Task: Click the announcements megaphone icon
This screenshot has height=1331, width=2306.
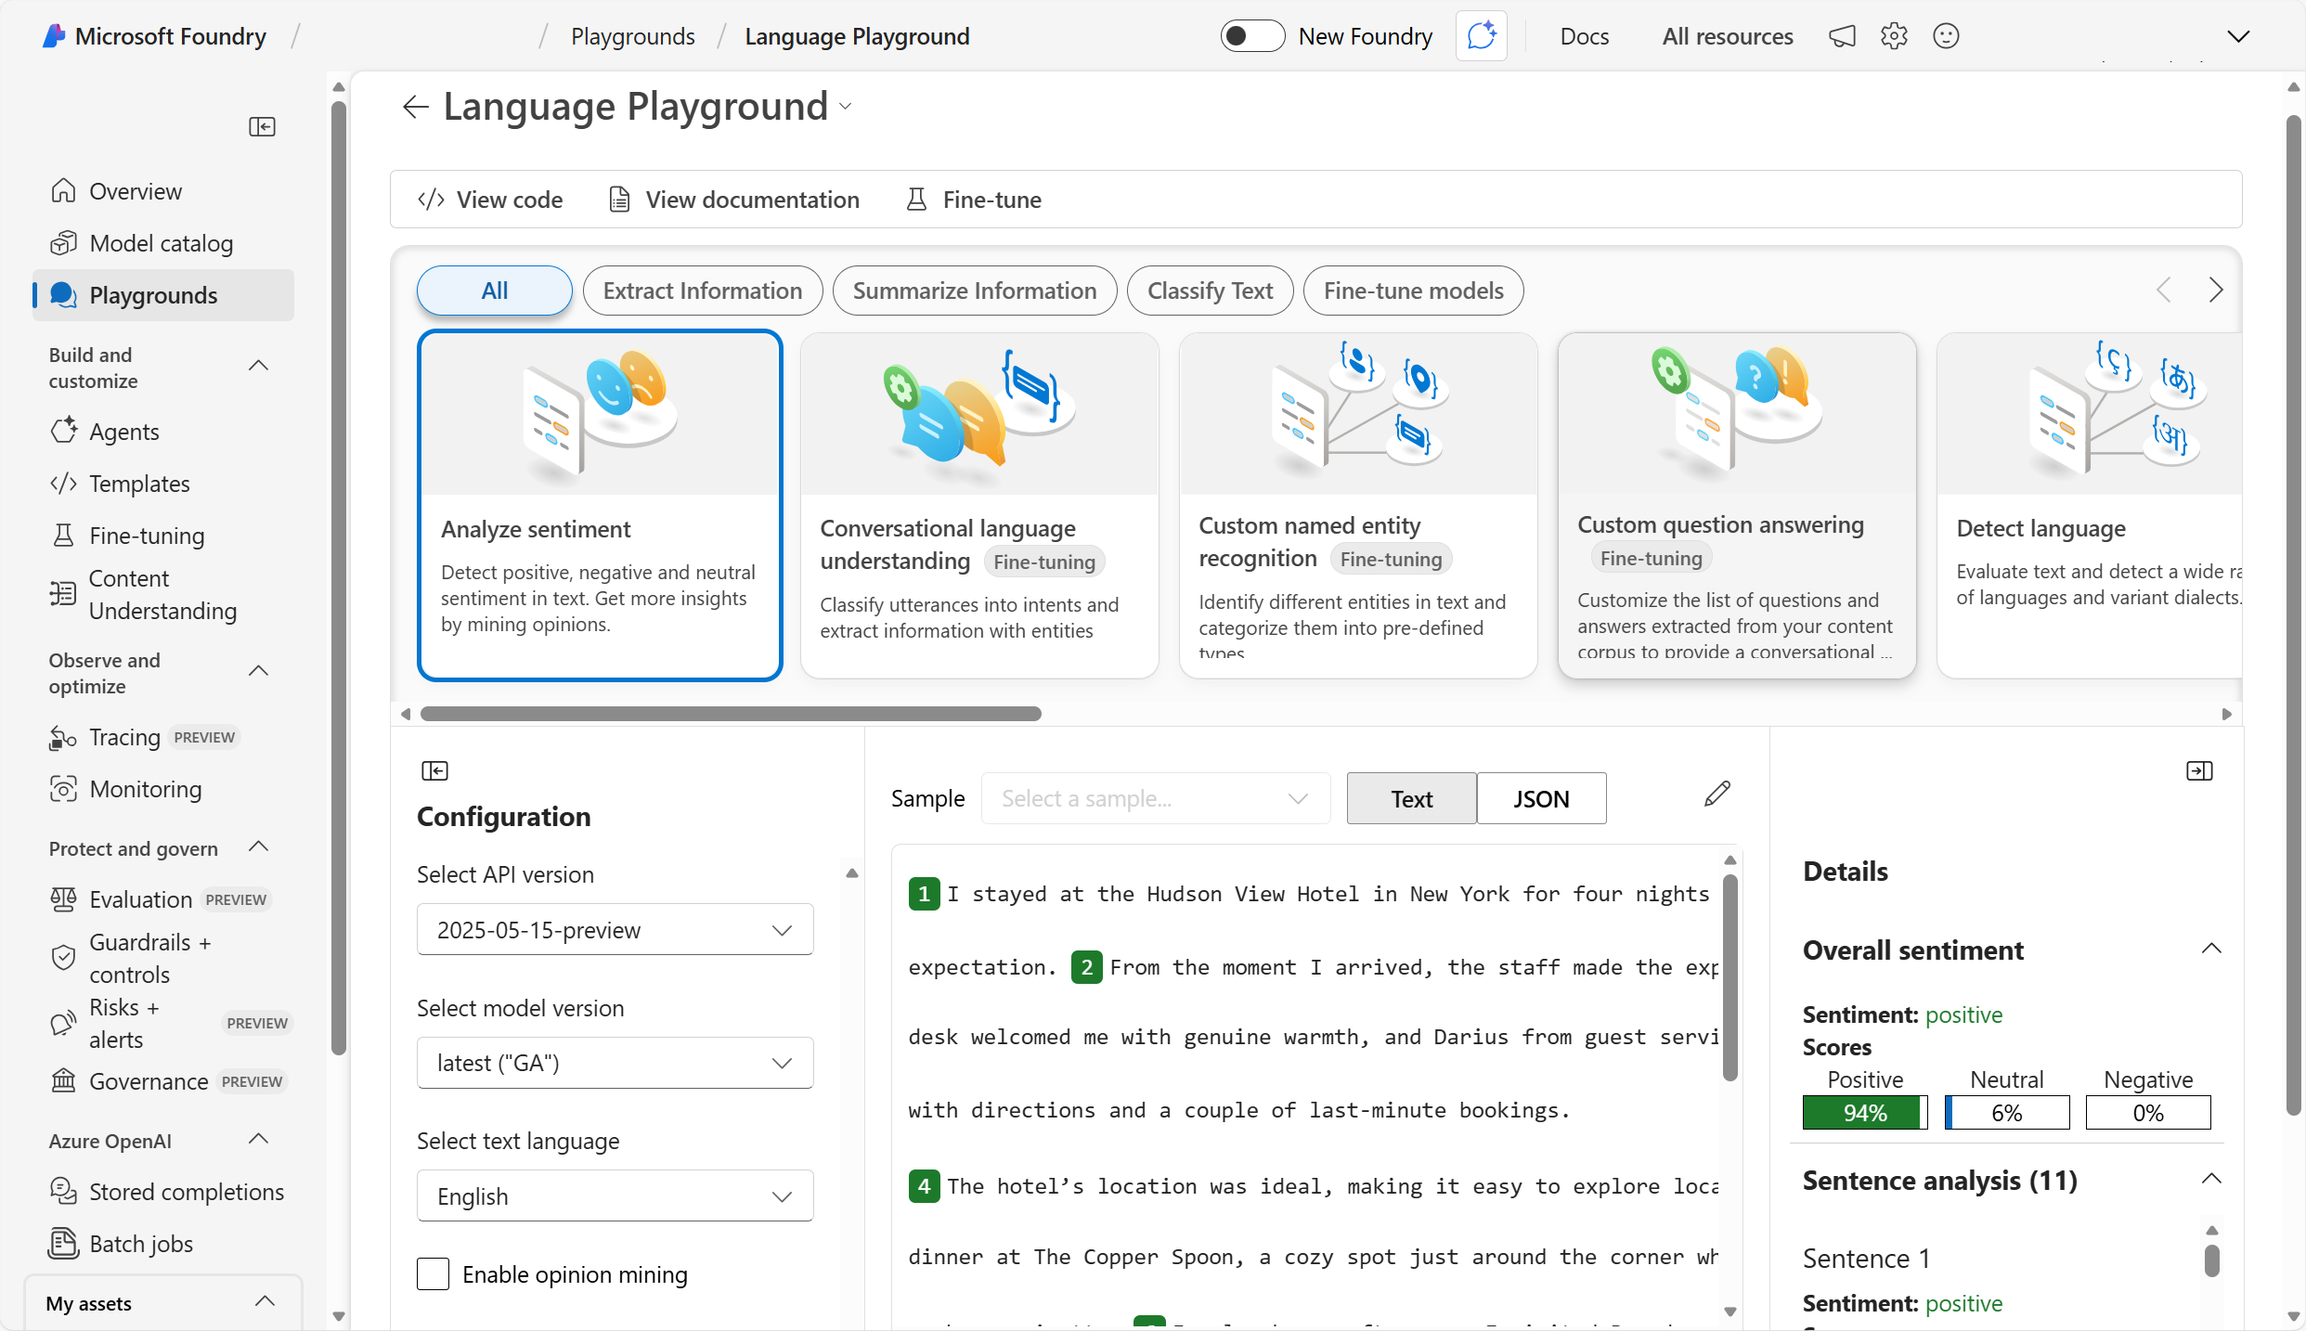Action: click(1841, 36)
